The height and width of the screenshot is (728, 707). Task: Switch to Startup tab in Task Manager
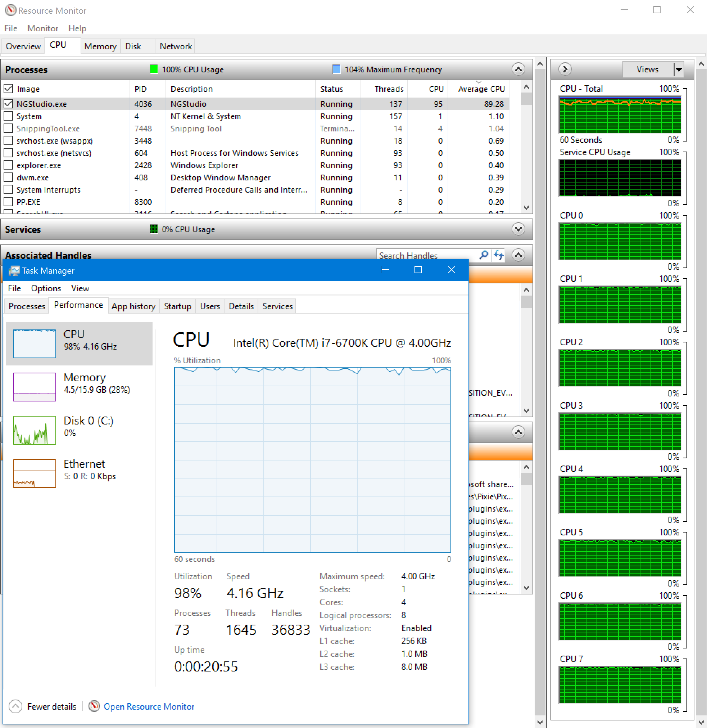click(177, 306)
